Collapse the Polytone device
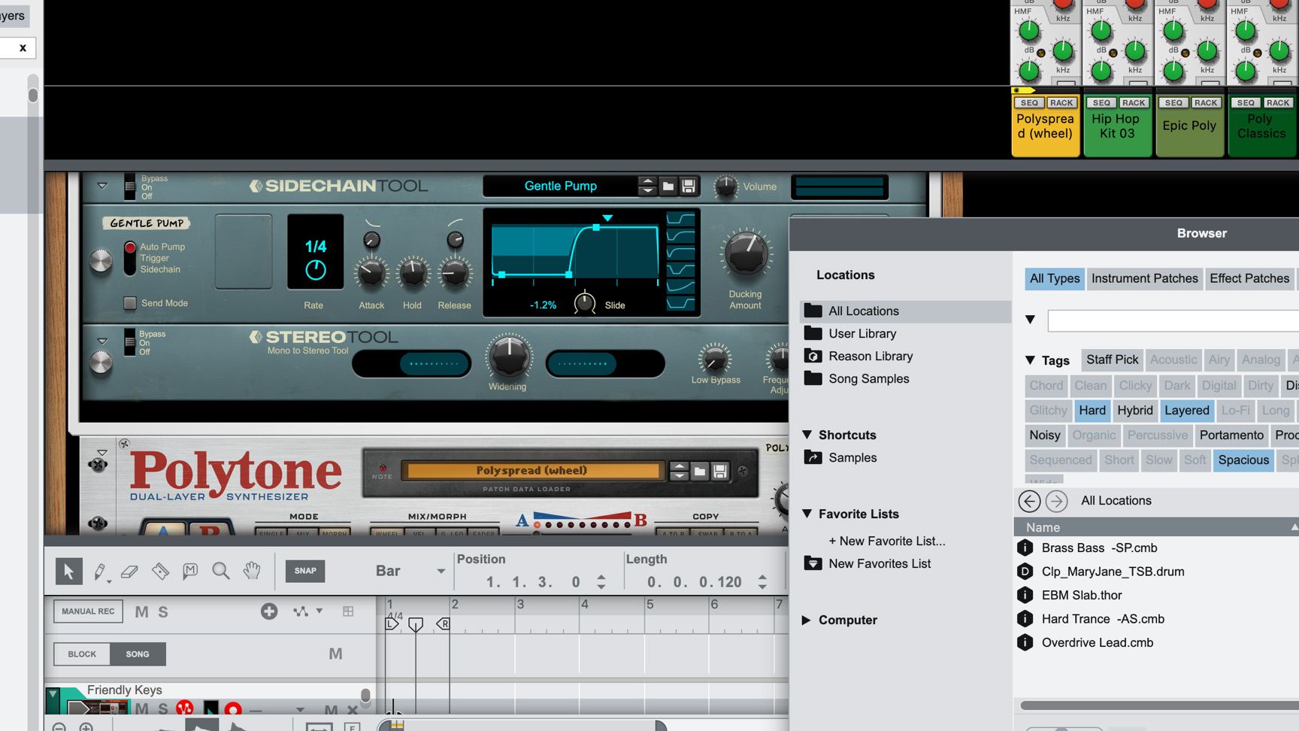Screen dimensions: 1299x731 [x=102, y=453]
